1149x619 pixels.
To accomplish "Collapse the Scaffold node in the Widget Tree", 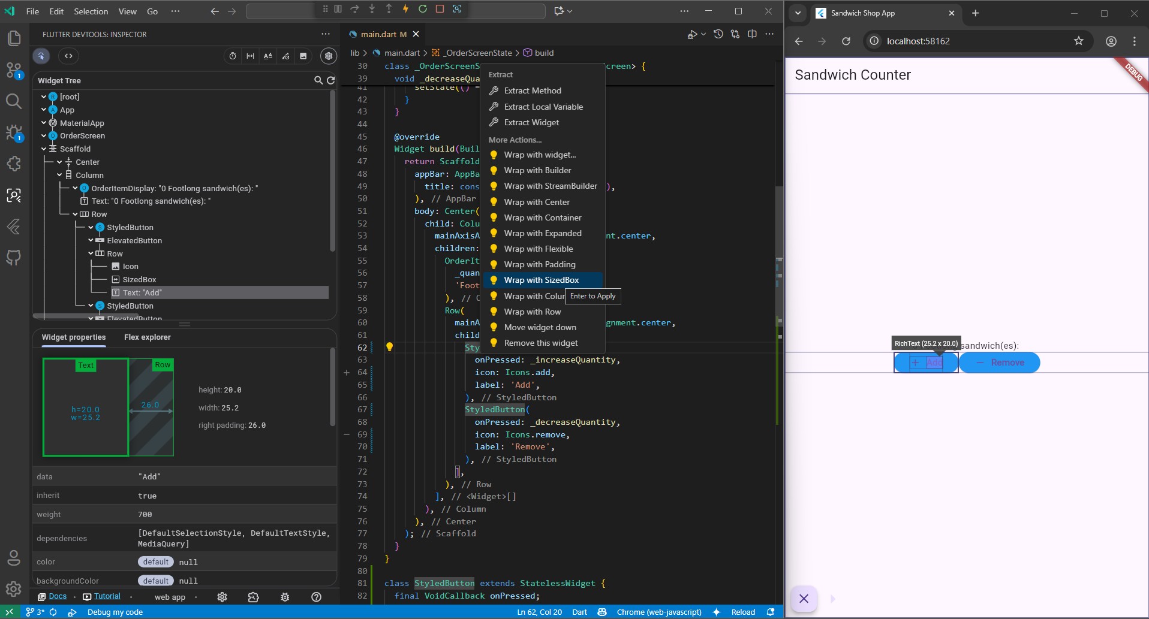I will [44, 149].
